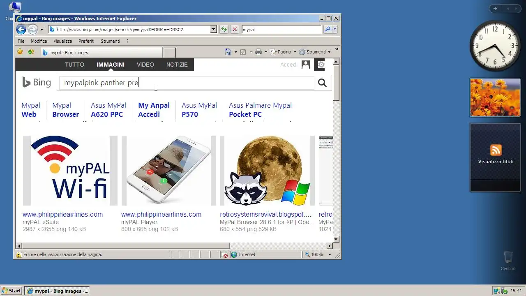This screenshot has width=526, height=296.
Task: Open the Visualizza menu
Action: [62, 41]
